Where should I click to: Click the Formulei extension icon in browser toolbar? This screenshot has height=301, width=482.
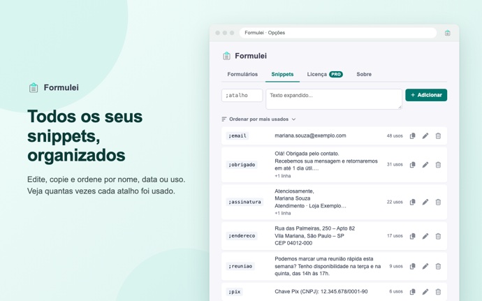click(448, 33)
